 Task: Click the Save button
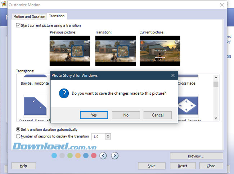tap(152, 166)
